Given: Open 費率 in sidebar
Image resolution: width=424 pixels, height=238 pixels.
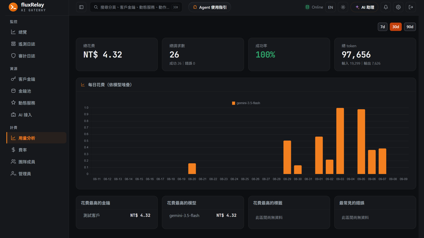Looking at the screenshot, I should [x=36, y=150].
